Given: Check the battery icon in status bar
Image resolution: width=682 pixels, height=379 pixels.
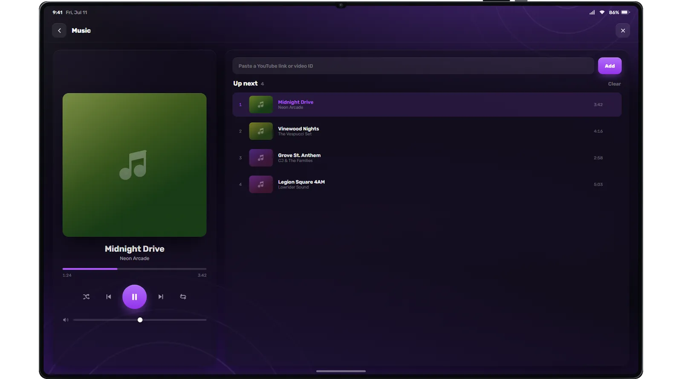Looking at the screenshot, I should click(x=625, y=12).
